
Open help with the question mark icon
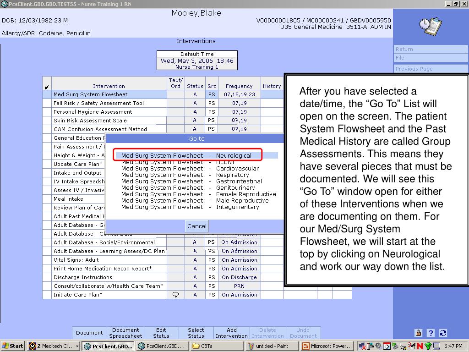point(431,333)
